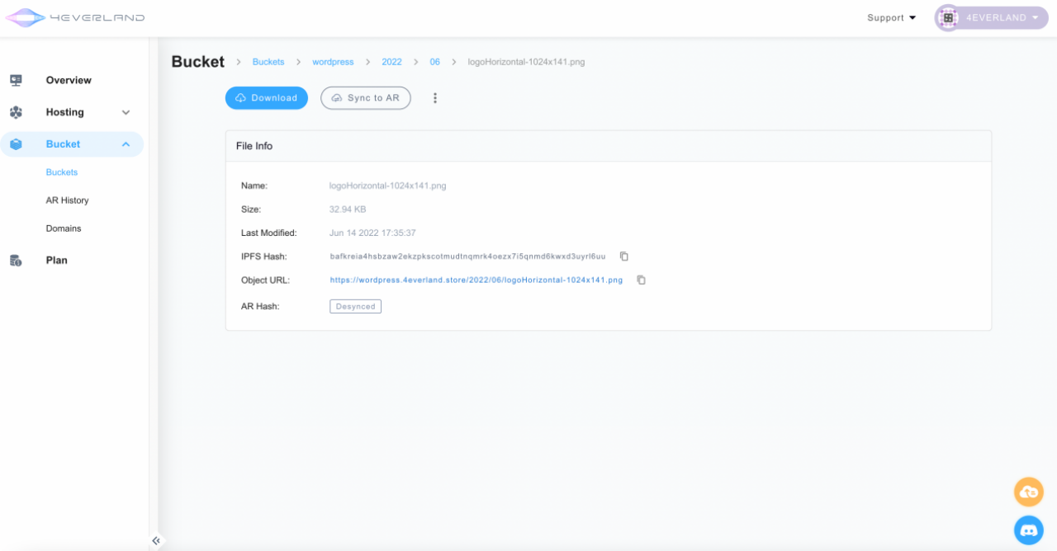This screenshot has height=551, width=1057.
Task: Open the orange cloud upload button
Action: pyautogui.click(x=1029, y=492)
